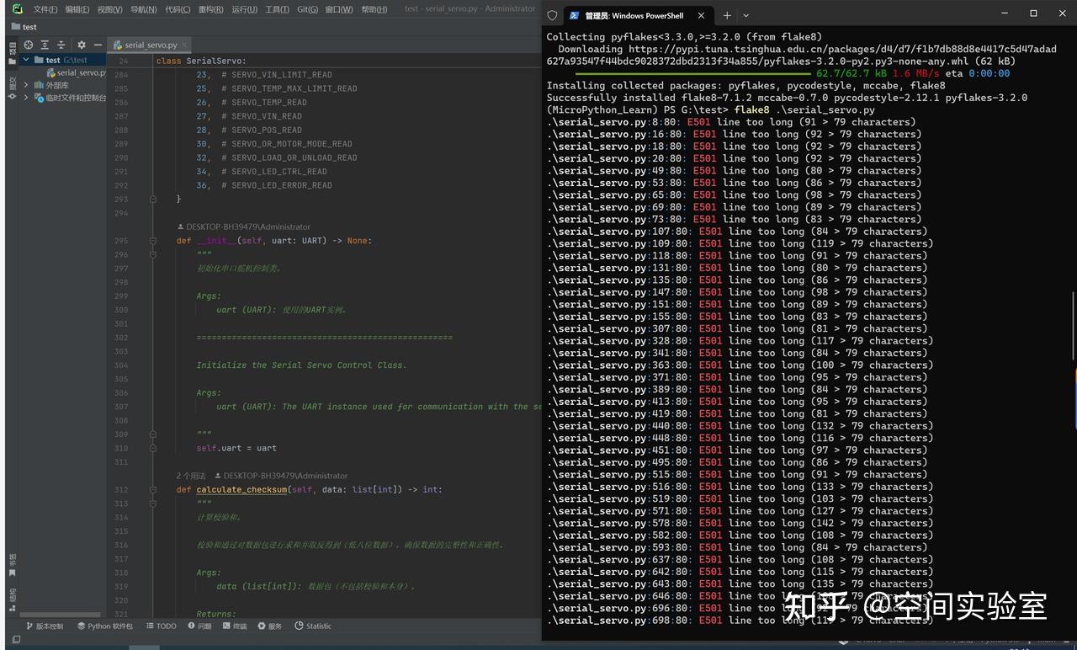Expand all icon in Project tool window
Image resolution: width=1077 pixels, height=650 pixels.
click(x=45, y=45)
